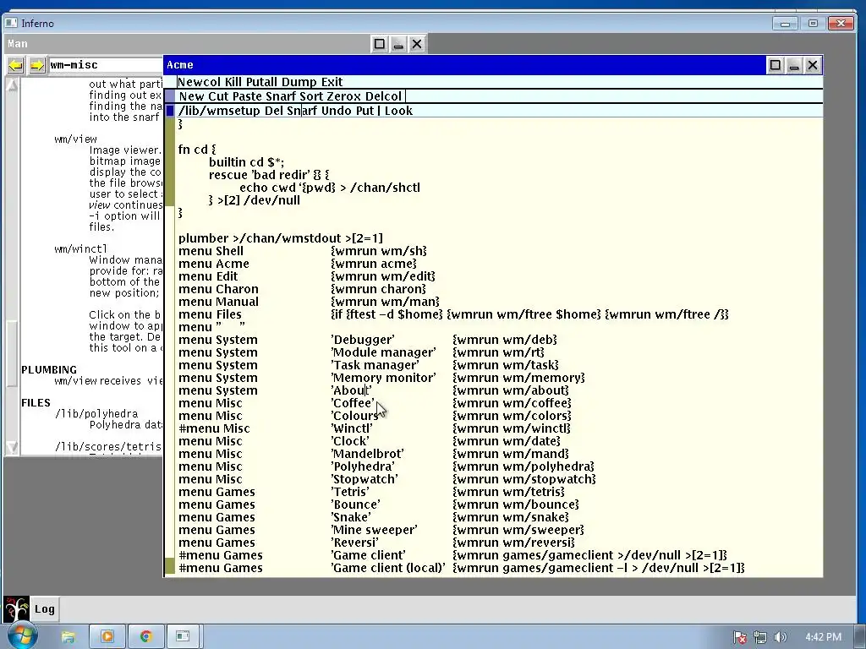
Task: Click Kill in Acme top tag
Action: click(233, 82)
